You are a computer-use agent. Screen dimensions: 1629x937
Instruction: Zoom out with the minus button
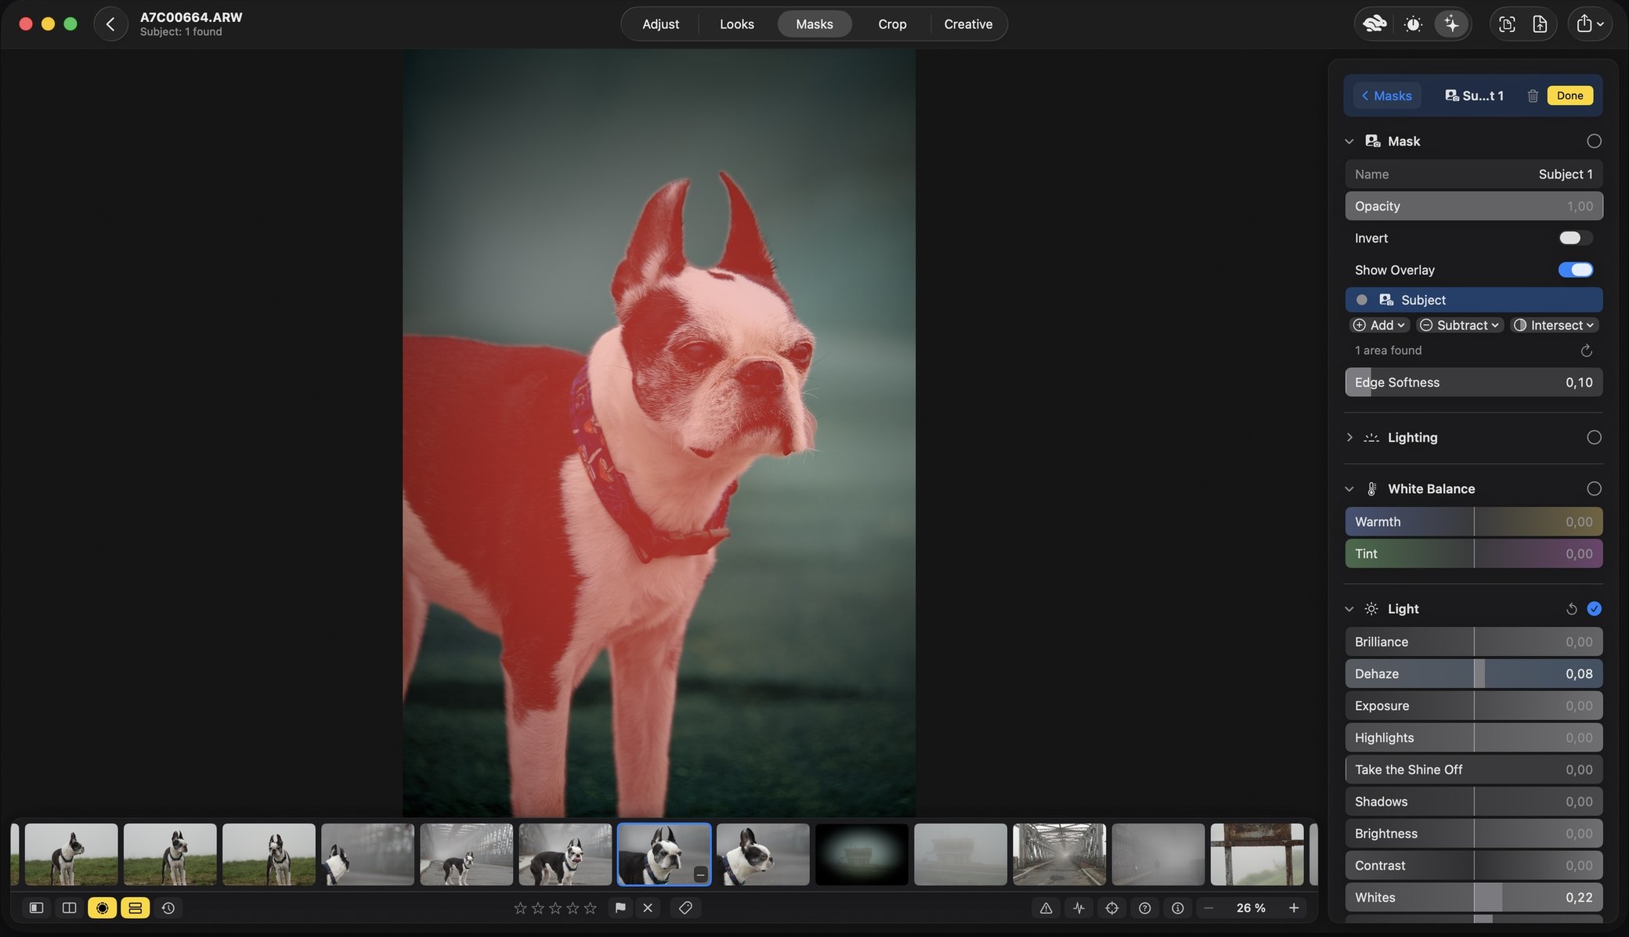click(1208, 908)
